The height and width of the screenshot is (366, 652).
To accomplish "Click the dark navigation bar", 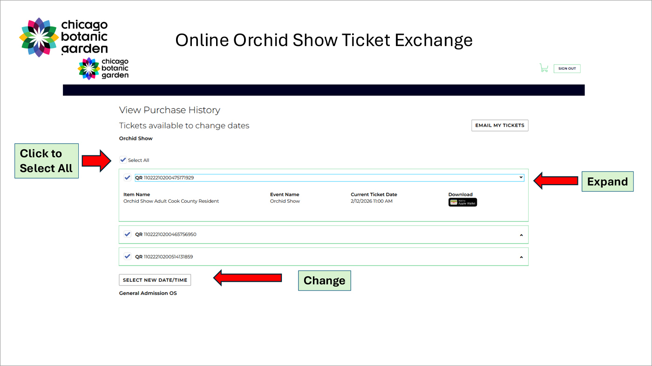I will pyautogui.click(x=324, y=90).
